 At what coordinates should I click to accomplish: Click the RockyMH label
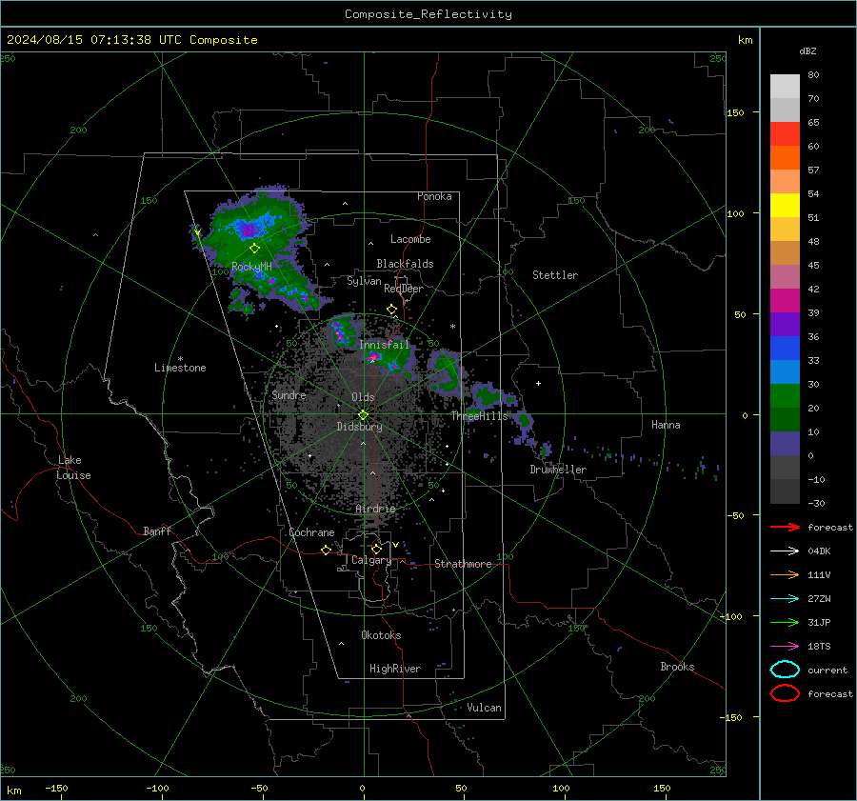(251, 267)
